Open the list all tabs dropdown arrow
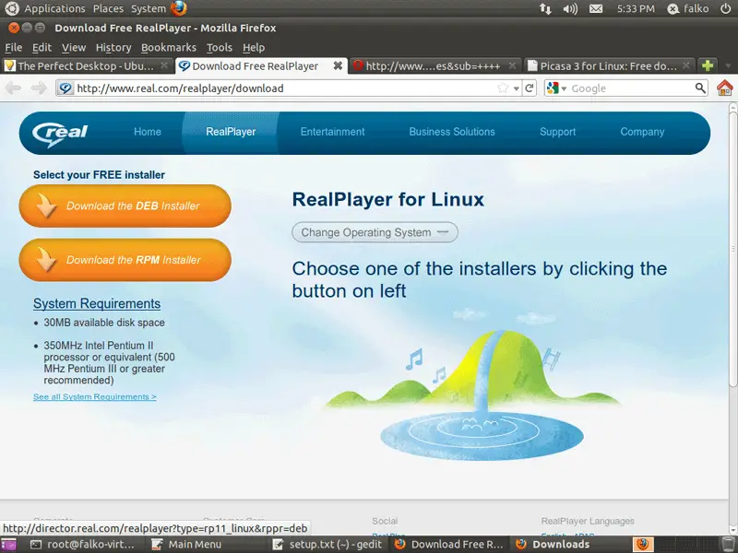The image size is (738, 553). 728,65
